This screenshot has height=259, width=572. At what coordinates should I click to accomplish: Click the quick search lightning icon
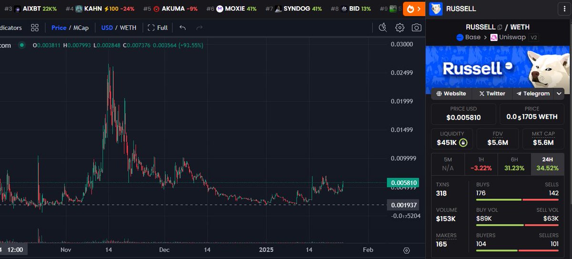click(382, 28)
